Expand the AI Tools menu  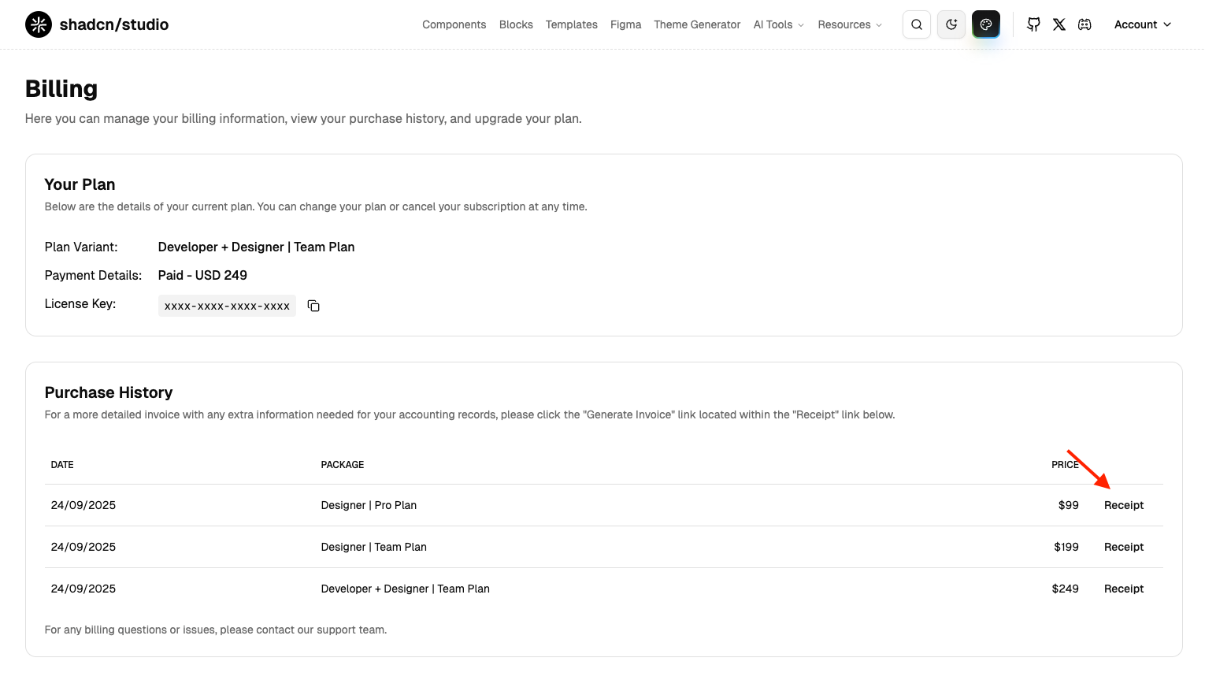(778, 24)
